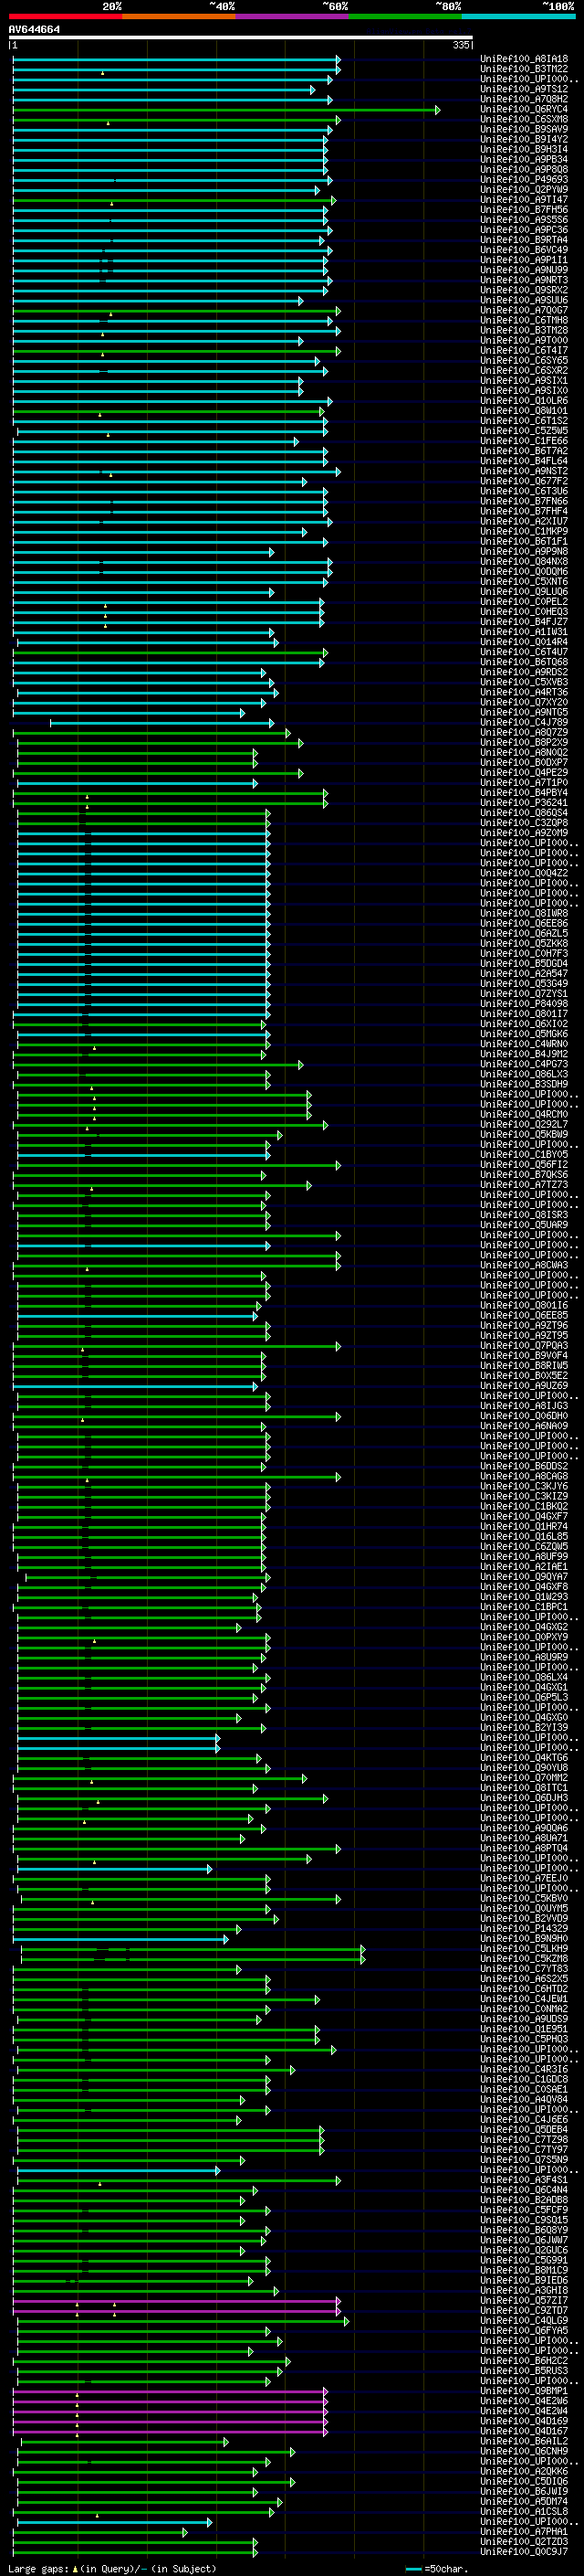Click the orange ~40% identity legend bar
Image resolution: width=584 pixels, height=2576 pixels.
(x=179, y=16)
